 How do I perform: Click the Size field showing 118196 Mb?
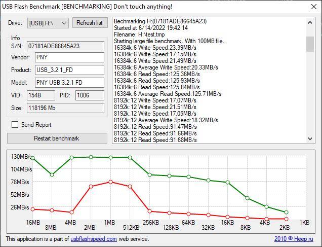65,108
